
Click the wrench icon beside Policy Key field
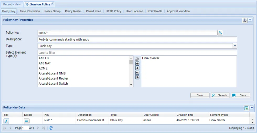pos(220,33)
